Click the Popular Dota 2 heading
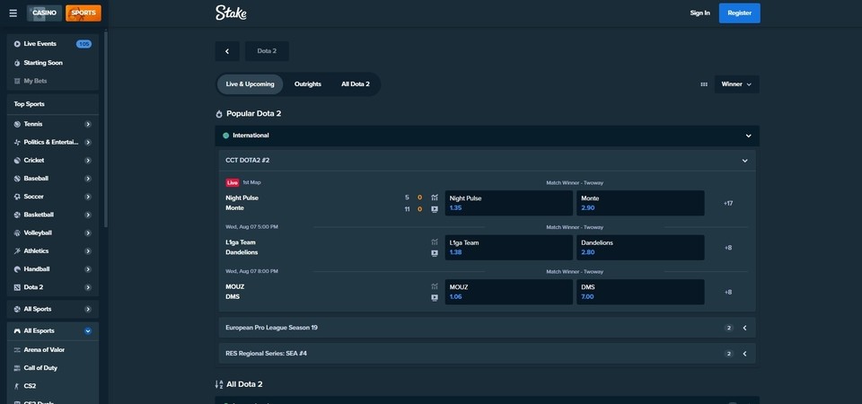The width and height of the screenshot is (862, 404). (254, 114)
